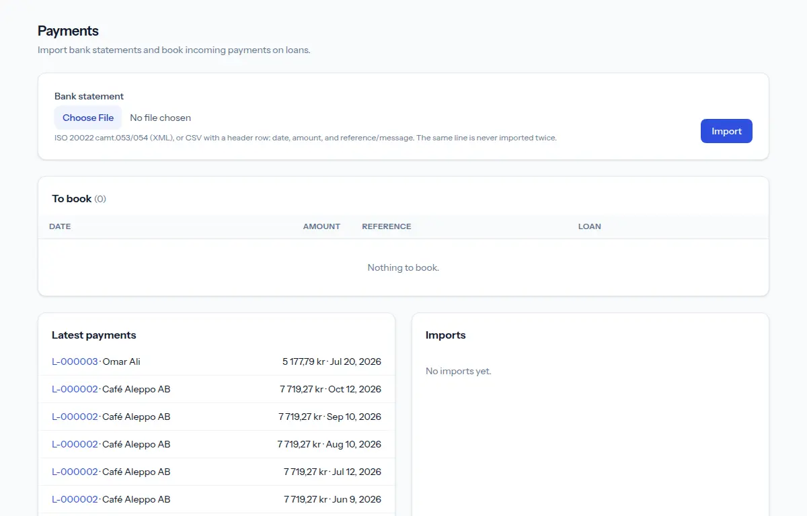Click the Omar Ali borrower name
This screenshot has width=807, height=516.
(122, 361)
